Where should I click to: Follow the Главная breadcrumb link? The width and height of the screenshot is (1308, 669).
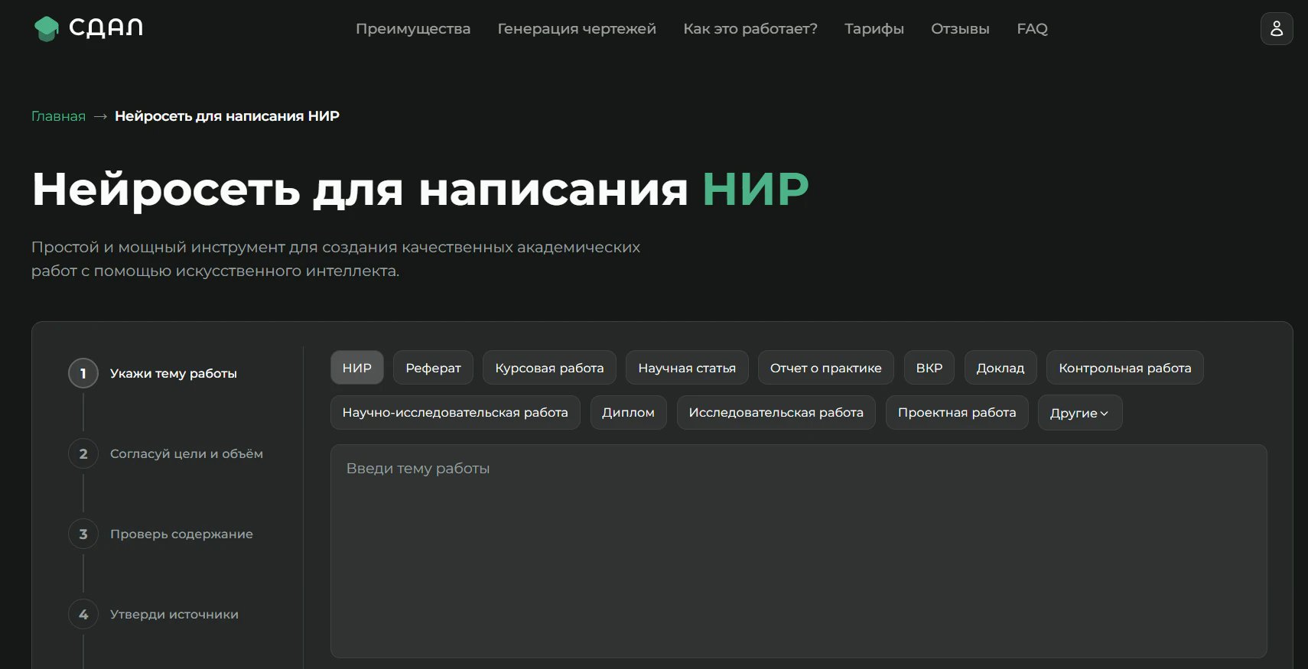[58, 116]
